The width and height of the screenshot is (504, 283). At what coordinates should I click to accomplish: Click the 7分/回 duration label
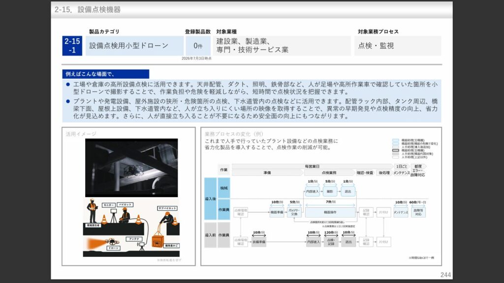click(x=330, y=202)
